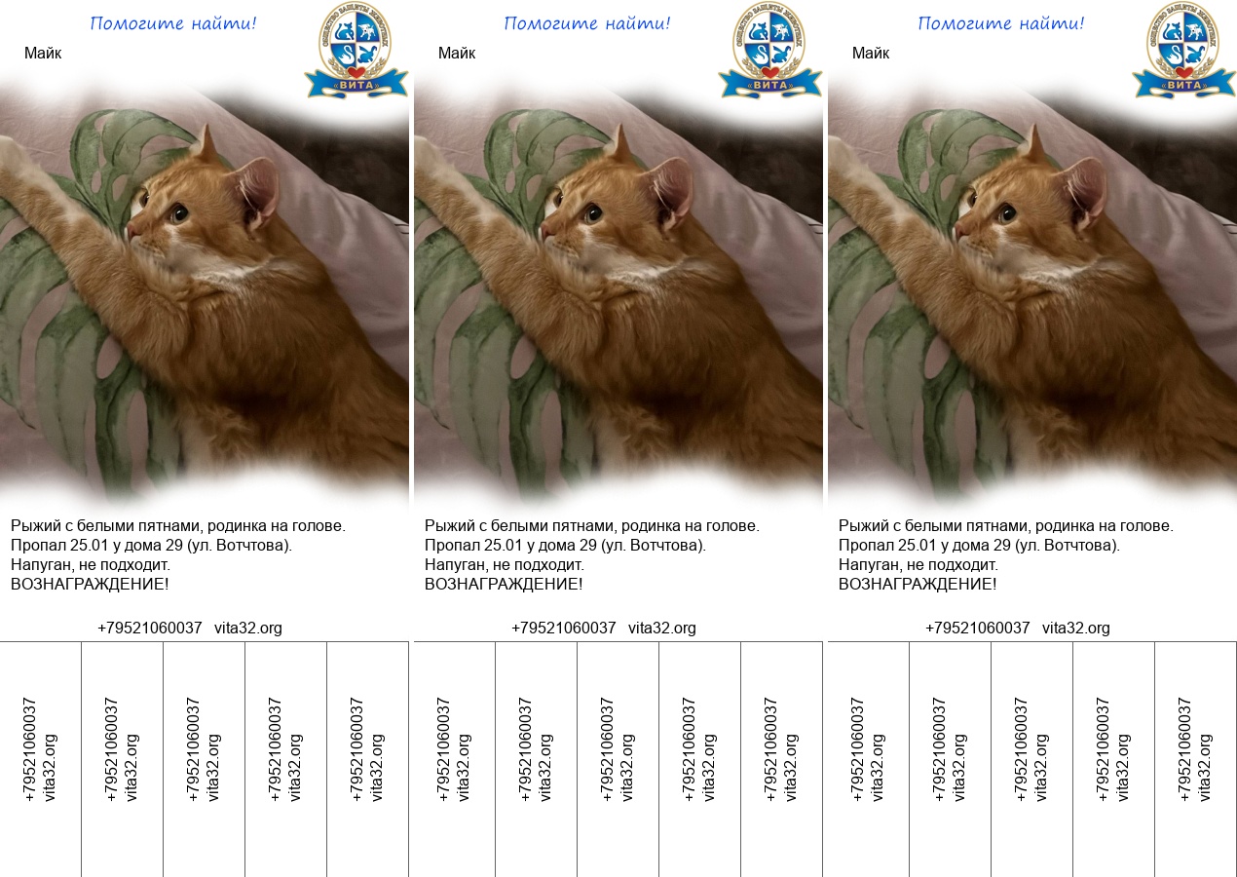Click the 'Помогите найти!' heading on the middle flyer
The height and width of the screenshot is (877, 1237).
click(587, 23)
